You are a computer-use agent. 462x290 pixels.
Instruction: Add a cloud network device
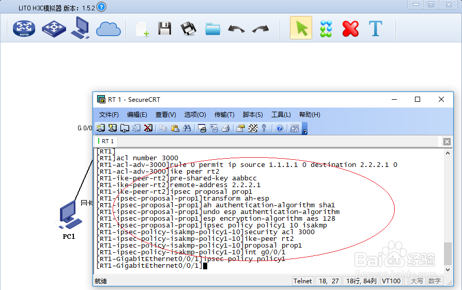[109, 29]
